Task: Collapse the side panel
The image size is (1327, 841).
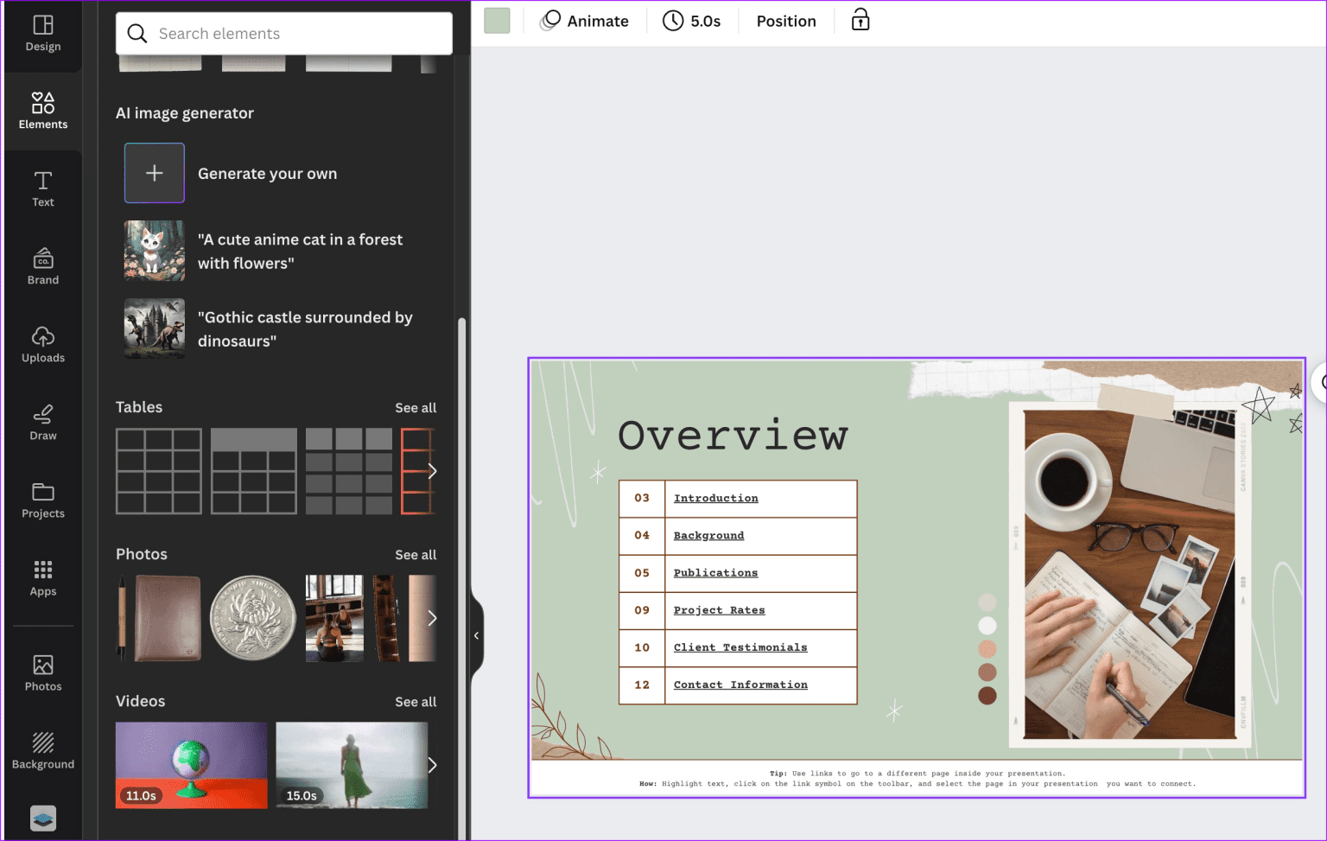Action: pos(476,635)
